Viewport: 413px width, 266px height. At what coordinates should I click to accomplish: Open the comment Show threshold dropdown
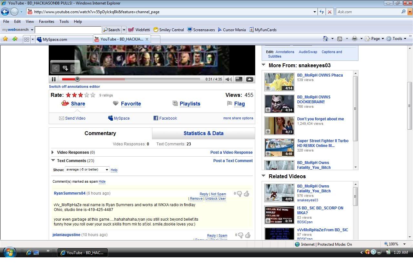87,170
